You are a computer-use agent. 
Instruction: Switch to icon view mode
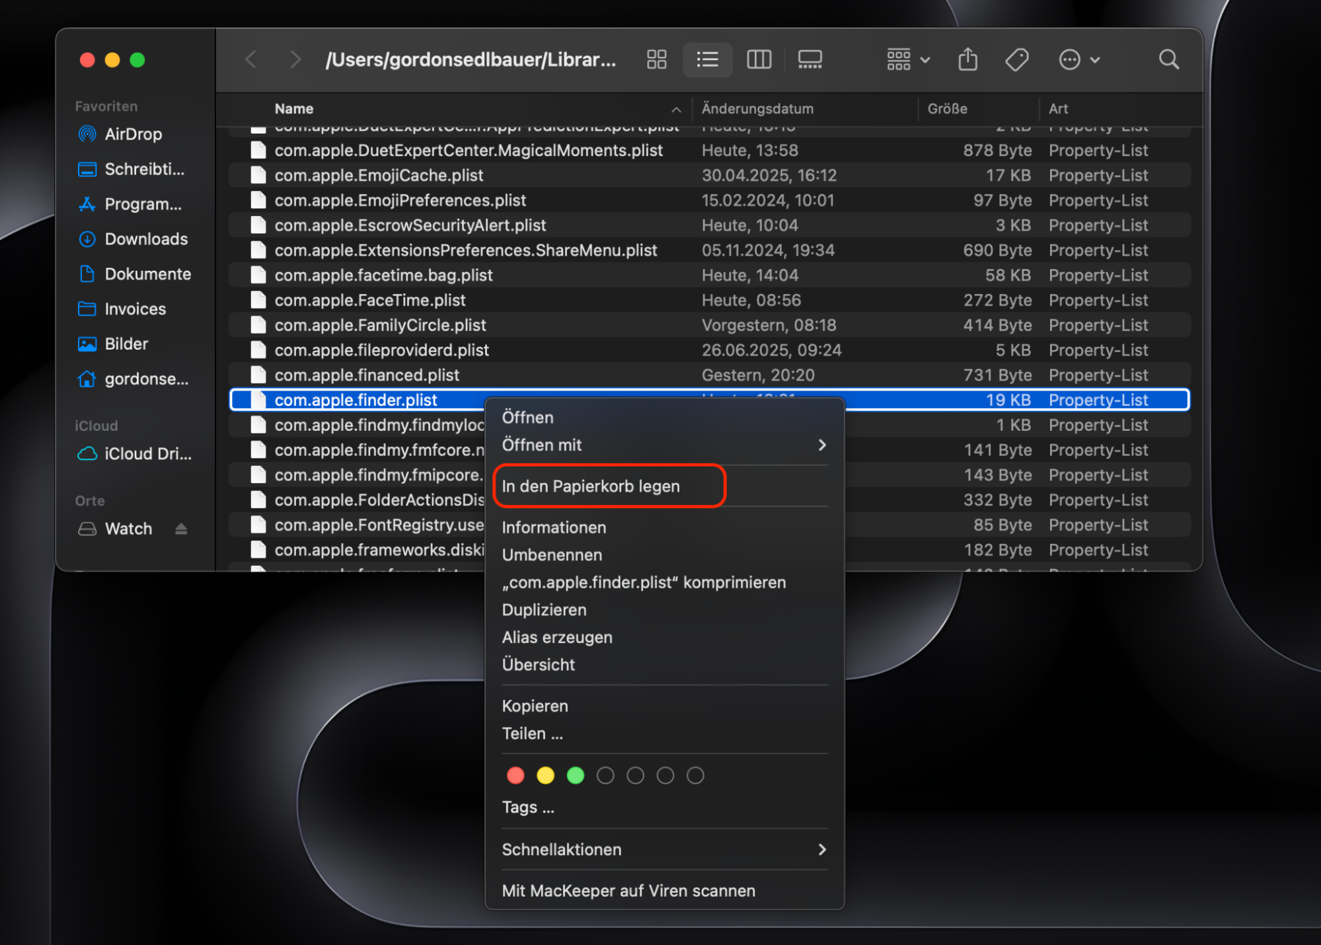(x=656, y=59)
